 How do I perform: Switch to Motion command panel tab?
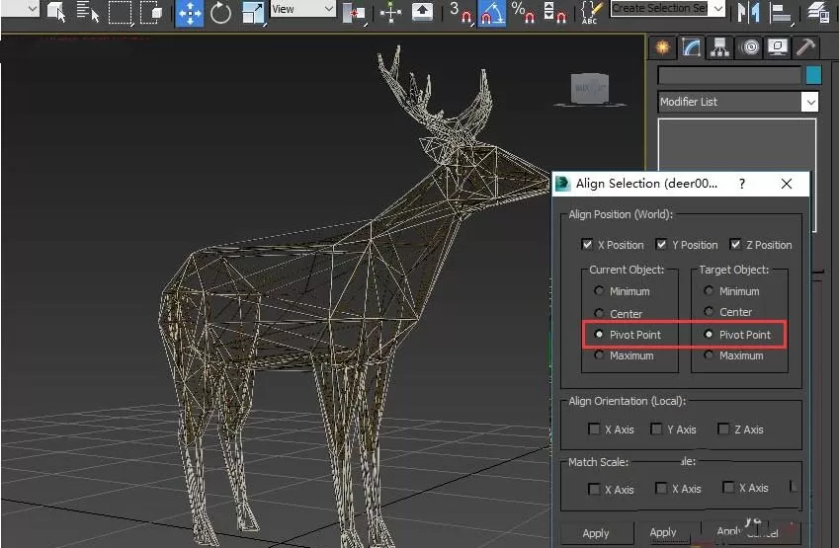tap(749, 47)
